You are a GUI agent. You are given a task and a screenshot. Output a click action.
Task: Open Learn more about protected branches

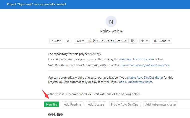coord(145,65)
